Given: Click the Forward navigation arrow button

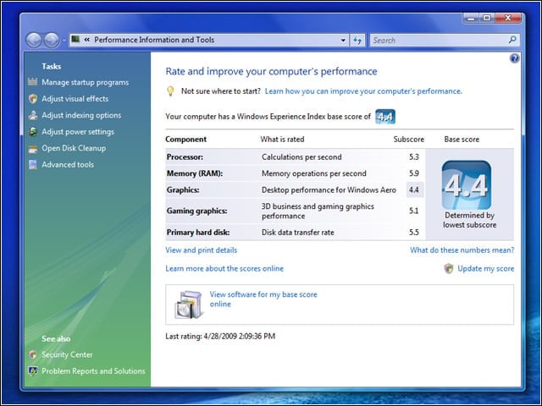Looking at the screenshot, I should coord(52,40).
